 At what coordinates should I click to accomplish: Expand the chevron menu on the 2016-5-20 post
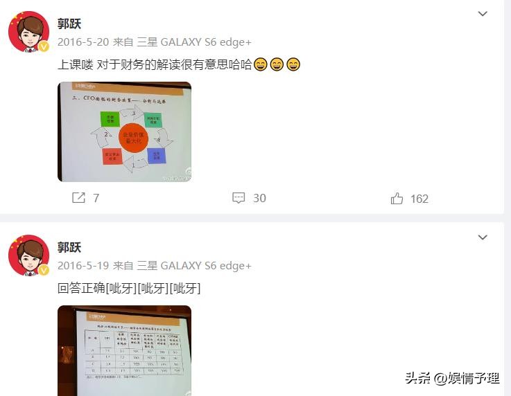click(x=483, y=14)
